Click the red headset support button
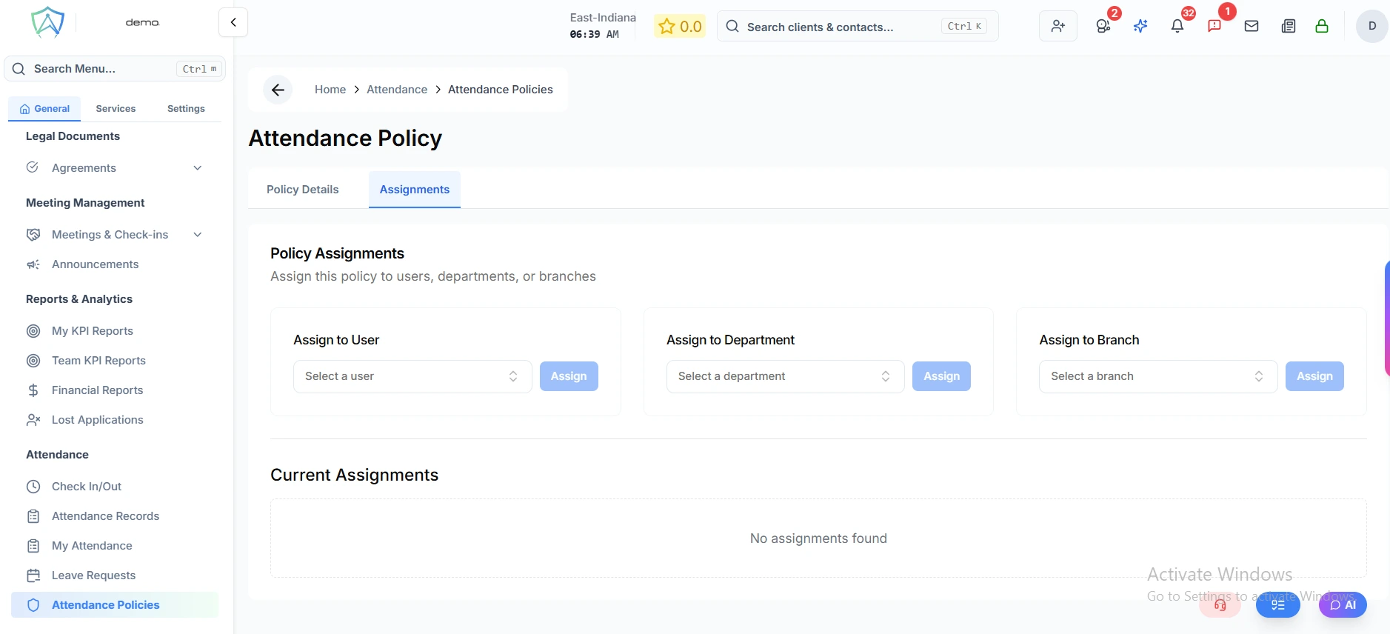The width and height of the screenshot is (1390, 634). [x=1220, y=605]
